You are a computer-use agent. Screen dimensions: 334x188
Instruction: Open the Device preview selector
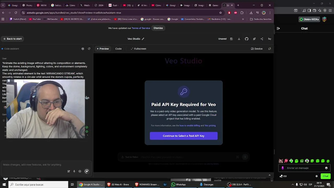[x=257, y=49]
